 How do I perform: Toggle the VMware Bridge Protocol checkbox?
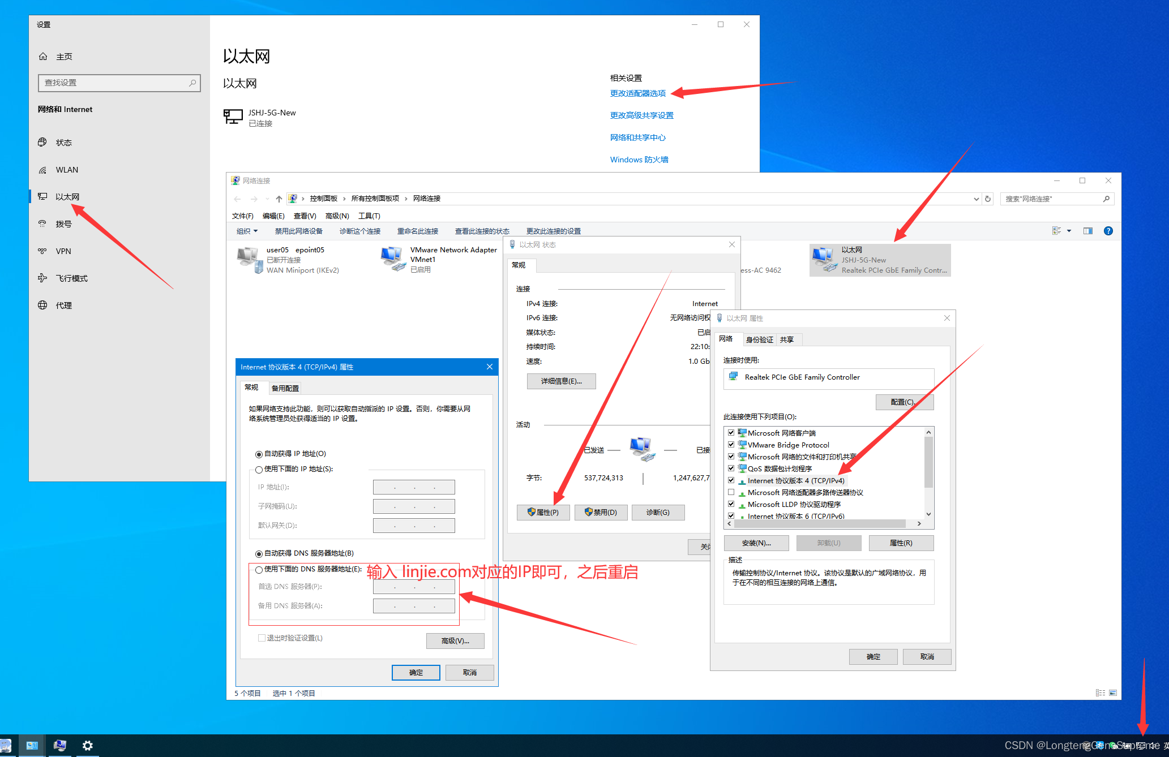pyautogui.click(x=731, y=445)
